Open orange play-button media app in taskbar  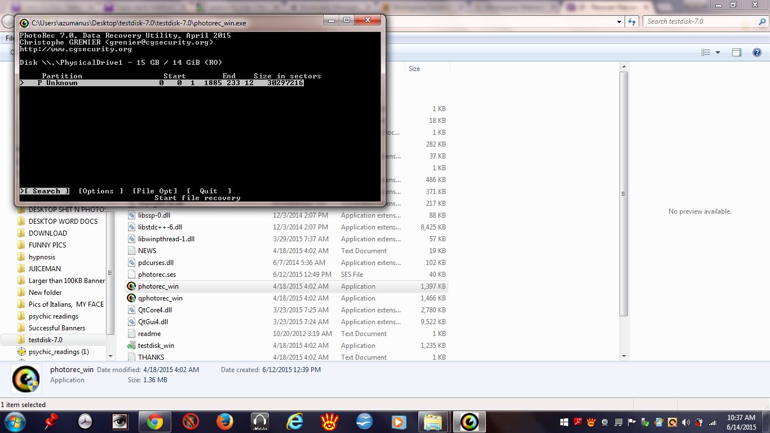[x=398, y=421]
